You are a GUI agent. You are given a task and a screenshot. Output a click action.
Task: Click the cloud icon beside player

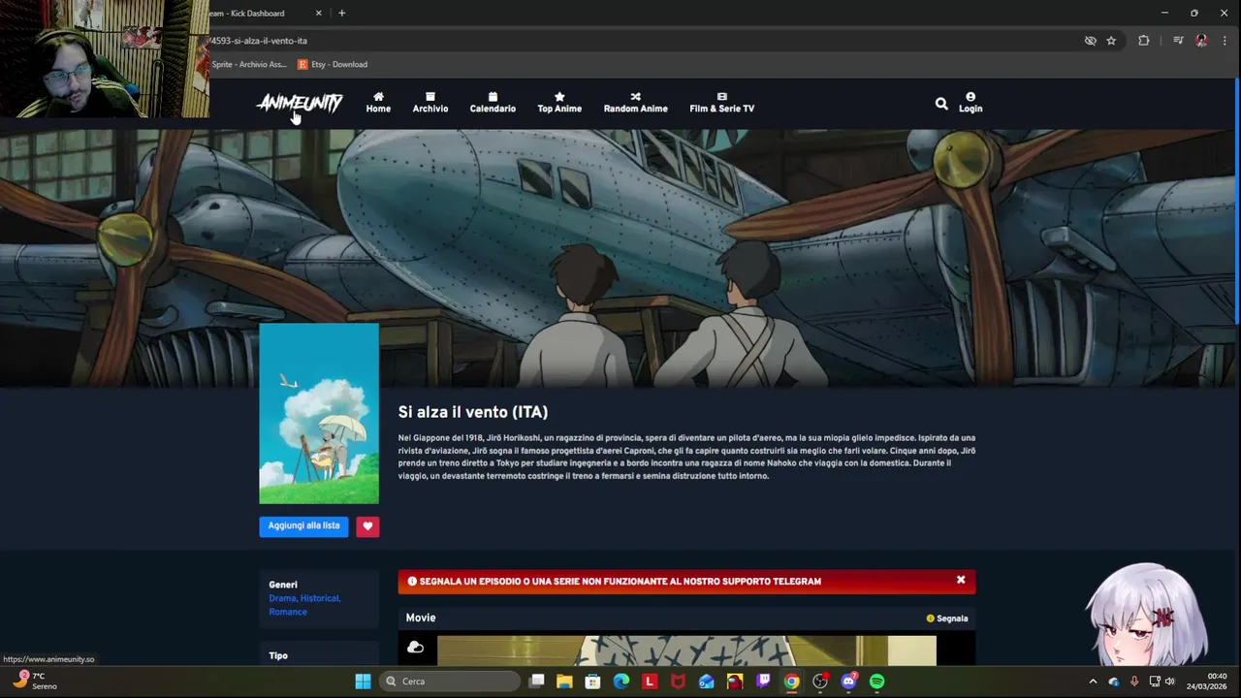coord(416,648)
